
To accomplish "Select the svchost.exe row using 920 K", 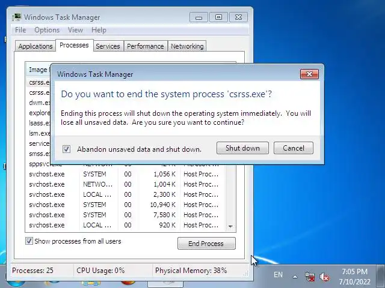I will pyautogui.click(x=125, y=225).
